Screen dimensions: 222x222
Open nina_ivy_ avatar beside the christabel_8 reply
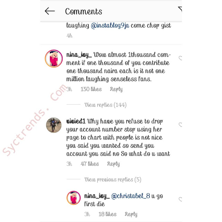click(74, 198)
